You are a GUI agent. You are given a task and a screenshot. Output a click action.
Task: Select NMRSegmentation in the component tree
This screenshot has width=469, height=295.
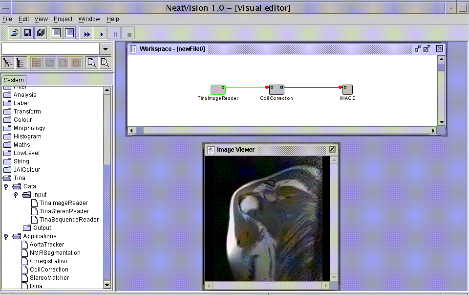[x=55, y=253]
